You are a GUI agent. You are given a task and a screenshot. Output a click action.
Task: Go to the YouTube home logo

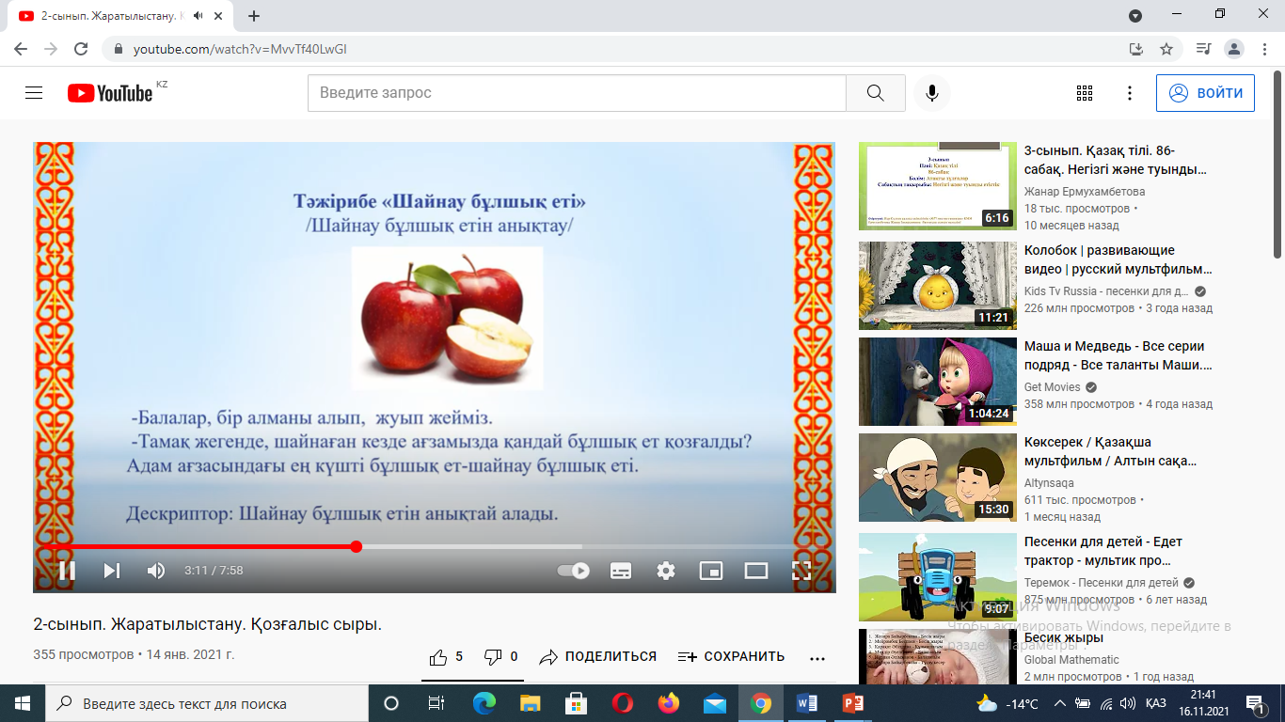coord(110,93)
